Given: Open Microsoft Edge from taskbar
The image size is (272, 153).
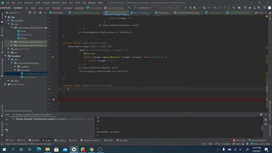Looking at the screenshot, I should (39, 149).
